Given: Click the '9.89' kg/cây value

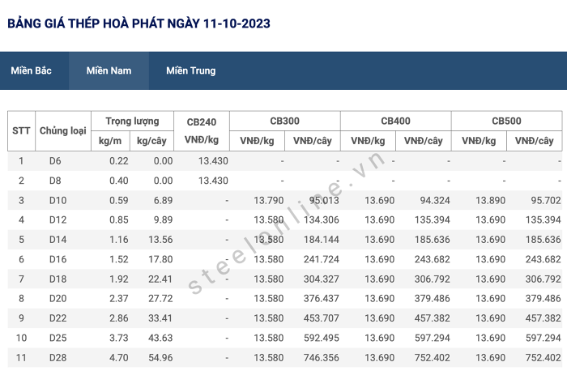Looking at the screenshot, I should (x=163, y=219).
